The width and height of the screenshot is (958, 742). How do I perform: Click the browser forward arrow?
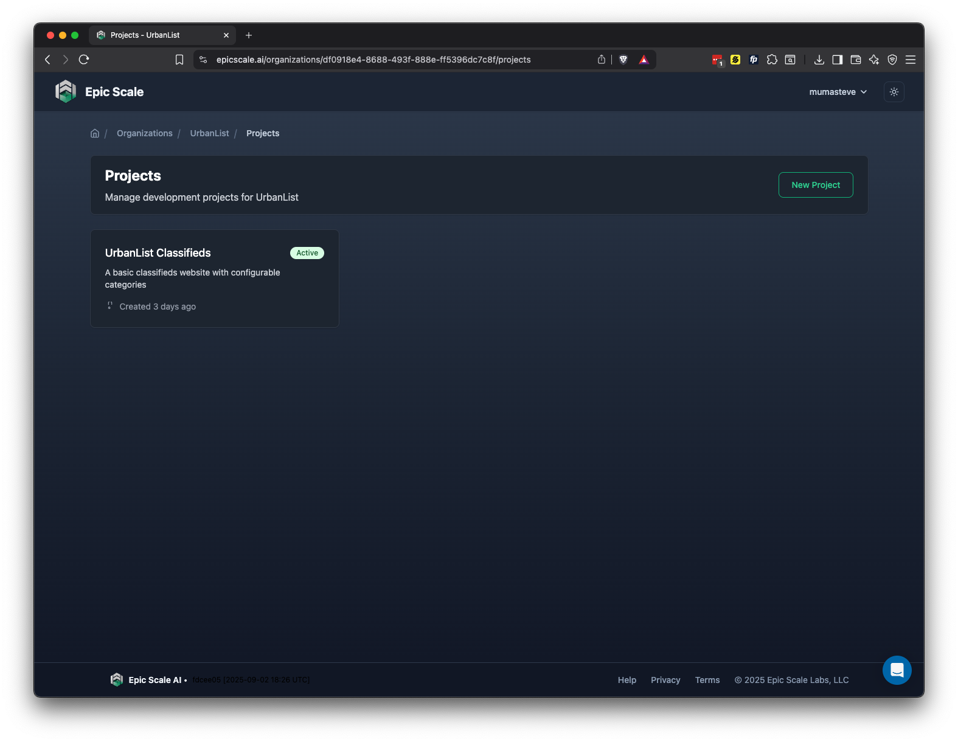66,60
